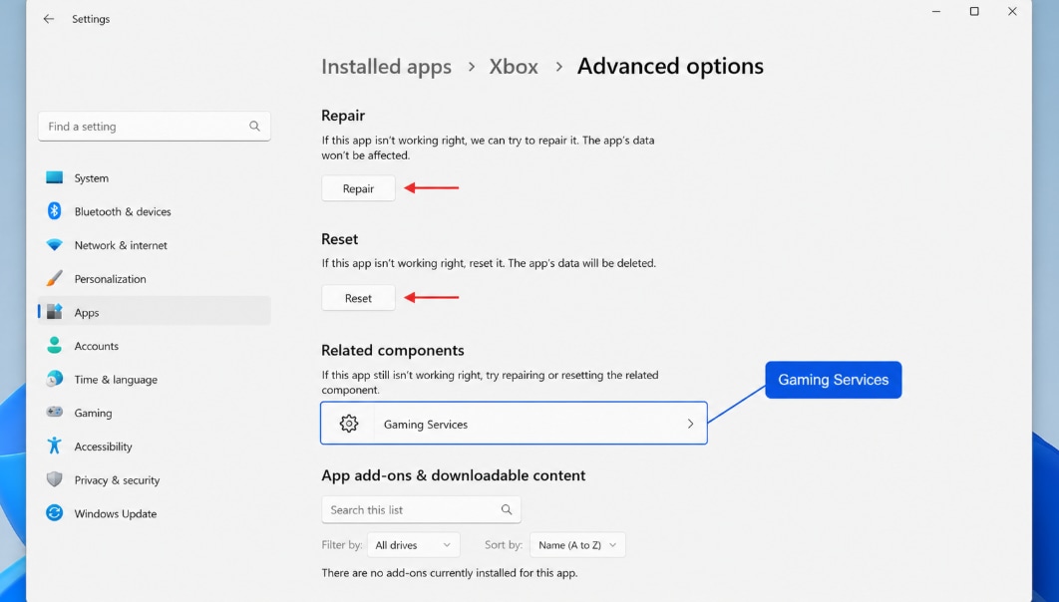Minimize the Settings window

(x=936, y=12)
